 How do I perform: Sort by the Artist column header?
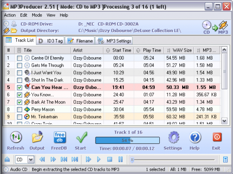click(87, 50)
